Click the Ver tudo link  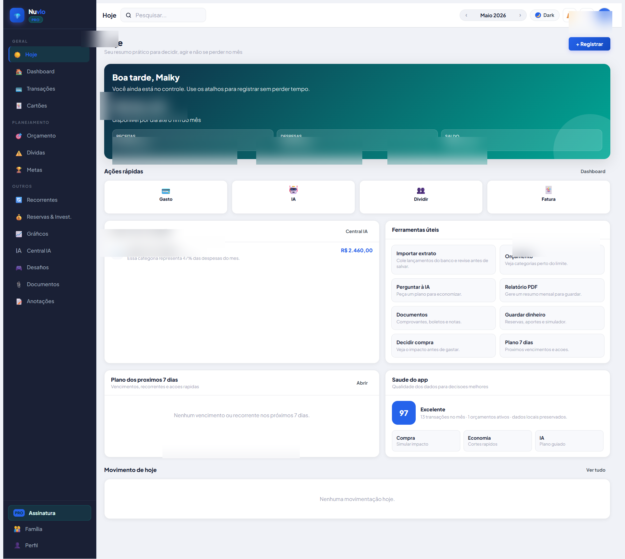tap(595, 470)
